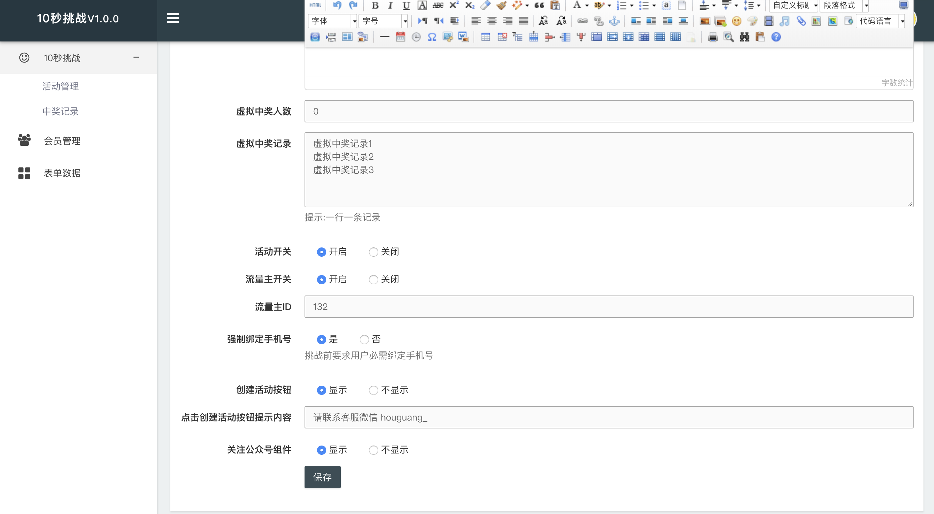Choose 不显示 for 关注公众号组件
The height and width of the screenshot is (514, 934).
(373, 450)
